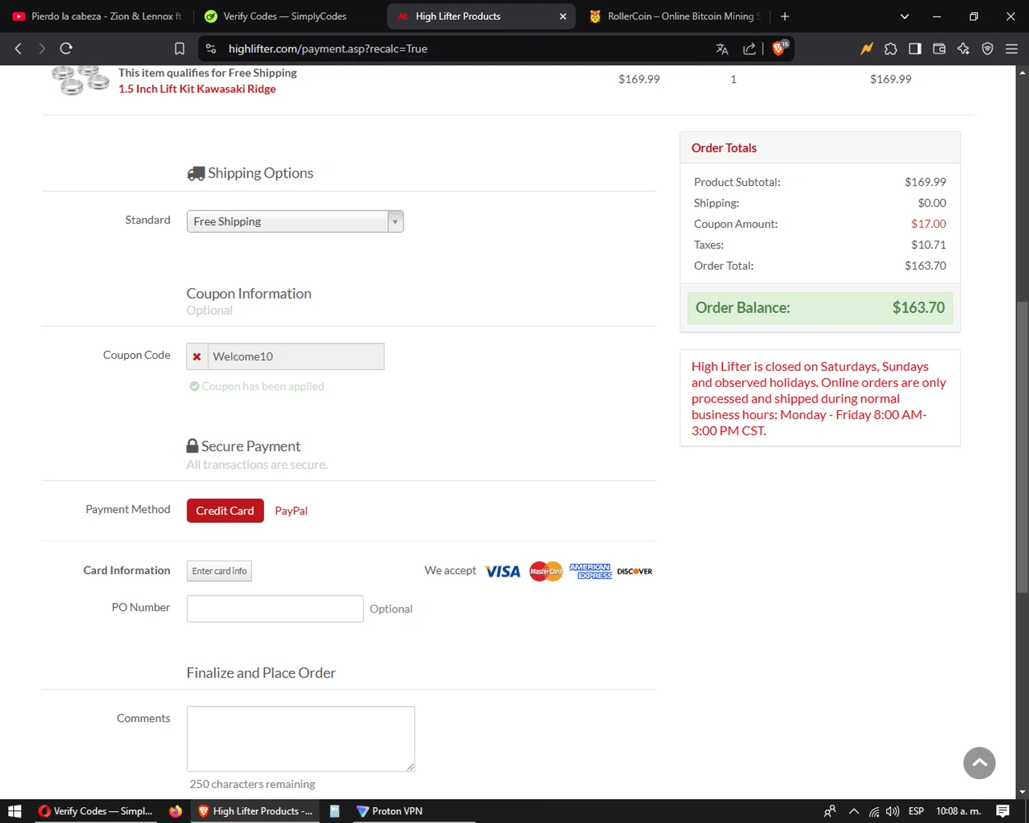The image size is (1029, 823).
Task: Bookmark this page icon
Action: (x=180, y=49)
